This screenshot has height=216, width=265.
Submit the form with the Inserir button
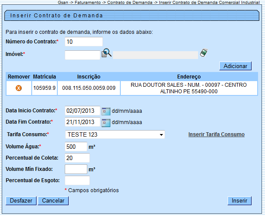239,201
